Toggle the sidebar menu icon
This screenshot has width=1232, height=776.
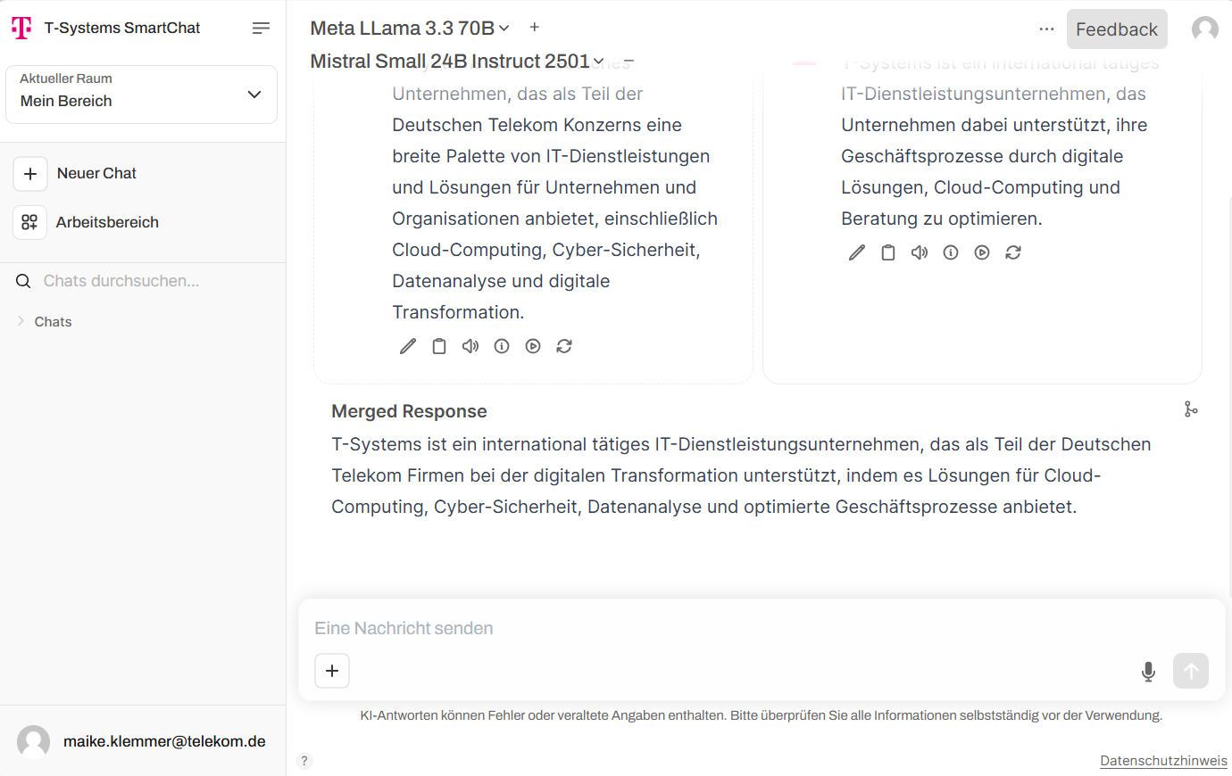(x=261, y=29)
